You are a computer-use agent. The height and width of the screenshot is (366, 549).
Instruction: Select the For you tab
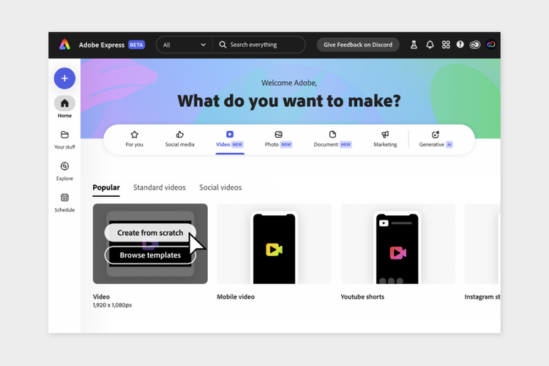pos(134,139)
